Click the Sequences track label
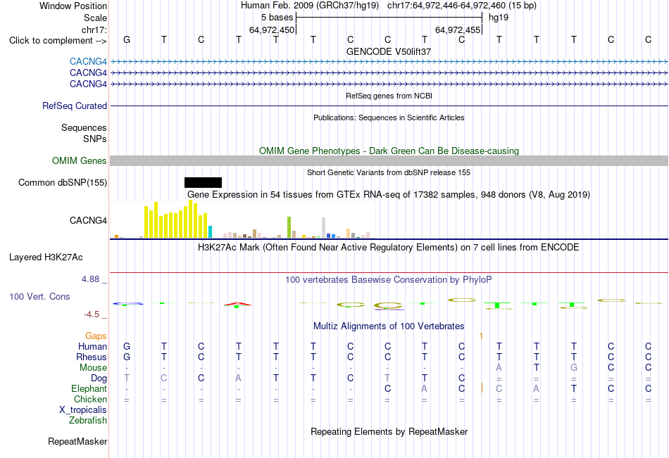Image resolution: width=669 pixels, height=458 pixels. tap(84, 127)
